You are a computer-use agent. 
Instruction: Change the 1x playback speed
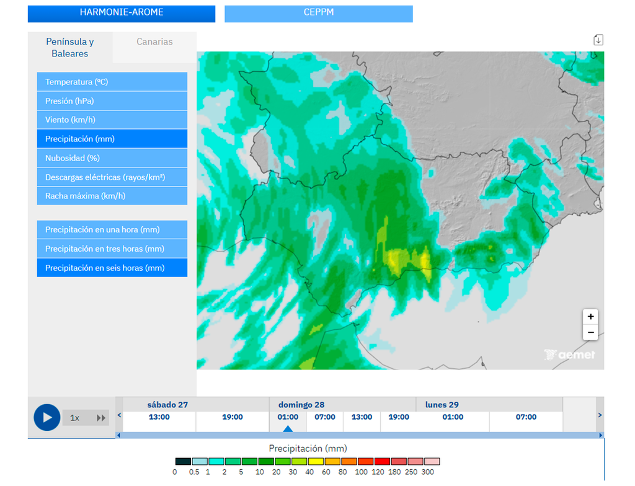[x=75, y=418]
